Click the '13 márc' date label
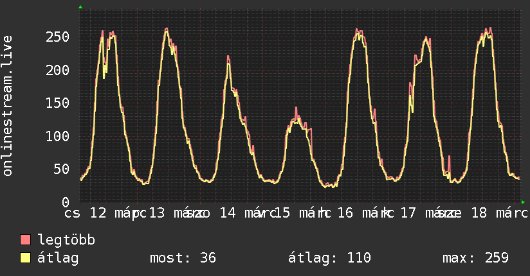 pyautogui.click(x=178, y=213)
